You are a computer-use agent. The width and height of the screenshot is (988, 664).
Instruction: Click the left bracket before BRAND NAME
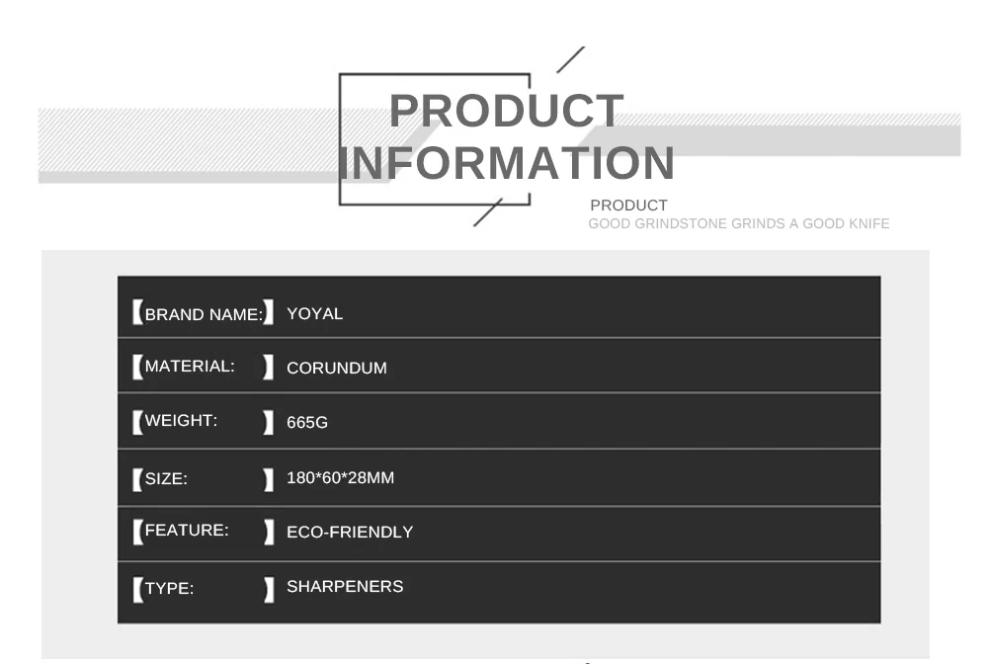coord(137,312)
